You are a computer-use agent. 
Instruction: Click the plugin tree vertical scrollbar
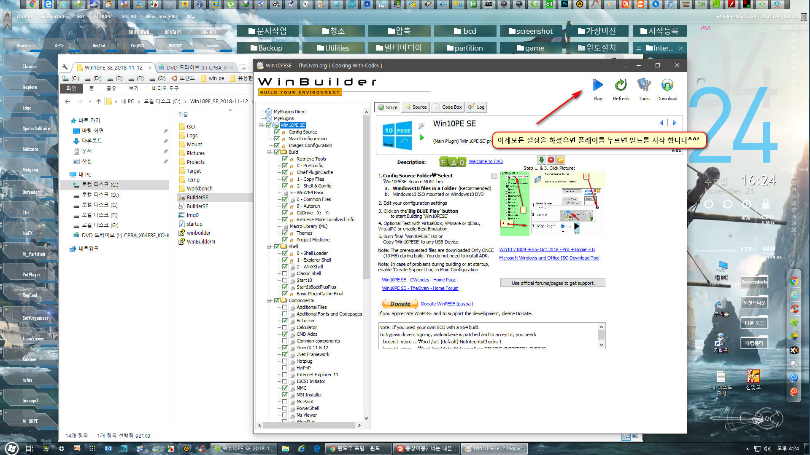(x=366, y=198)
